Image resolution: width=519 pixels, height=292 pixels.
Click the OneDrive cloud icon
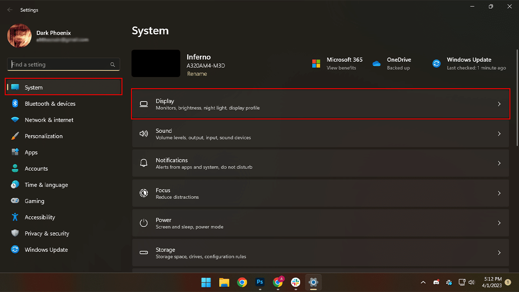(376, 63)
